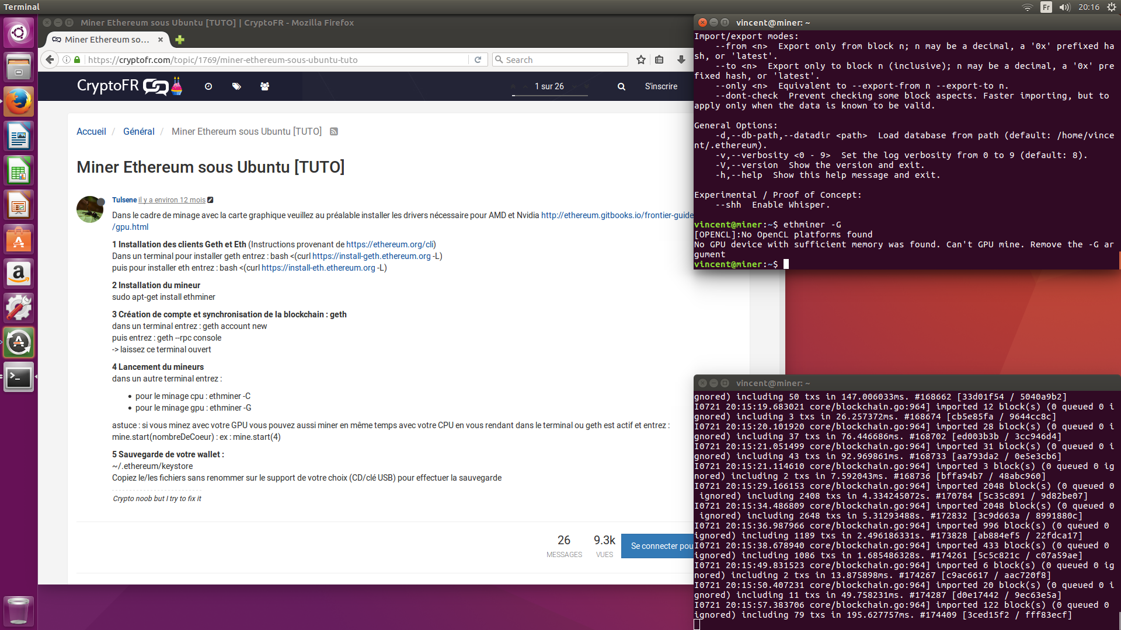Go to Accueil breadcrumb
1121x630 pixels.
pos(91,132)
